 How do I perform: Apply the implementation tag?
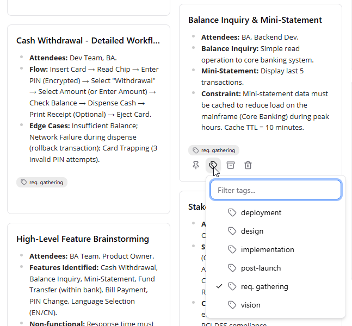[276, 249]
